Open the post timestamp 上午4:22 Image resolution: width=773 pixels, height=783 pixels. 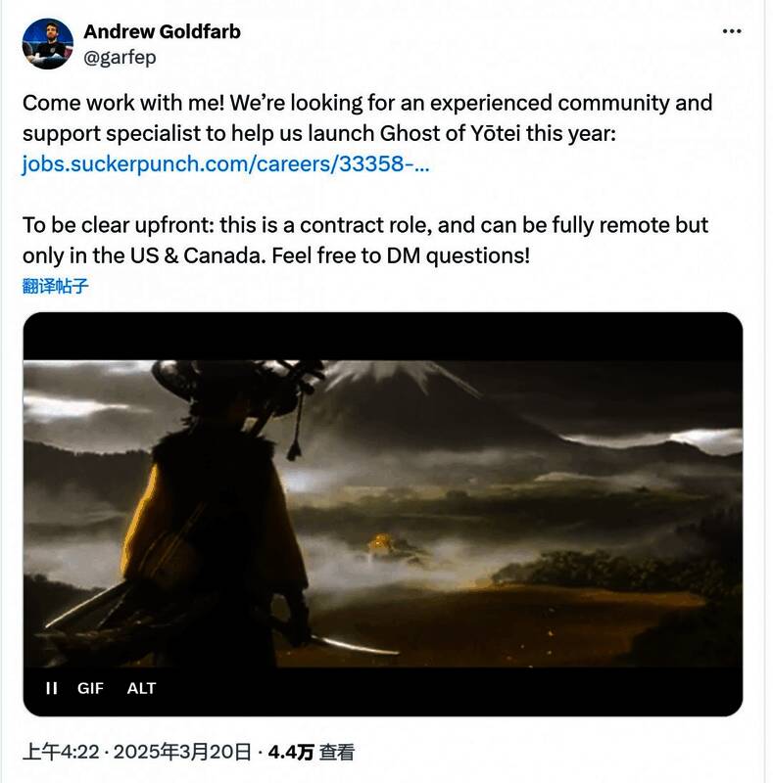[61, 752]
